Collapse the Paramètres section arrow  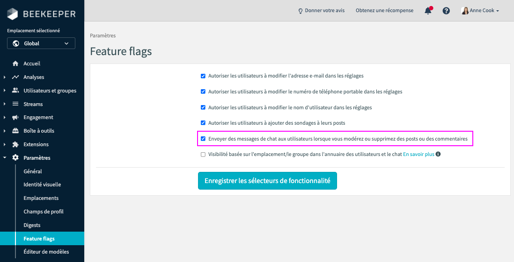click(5, 158)
